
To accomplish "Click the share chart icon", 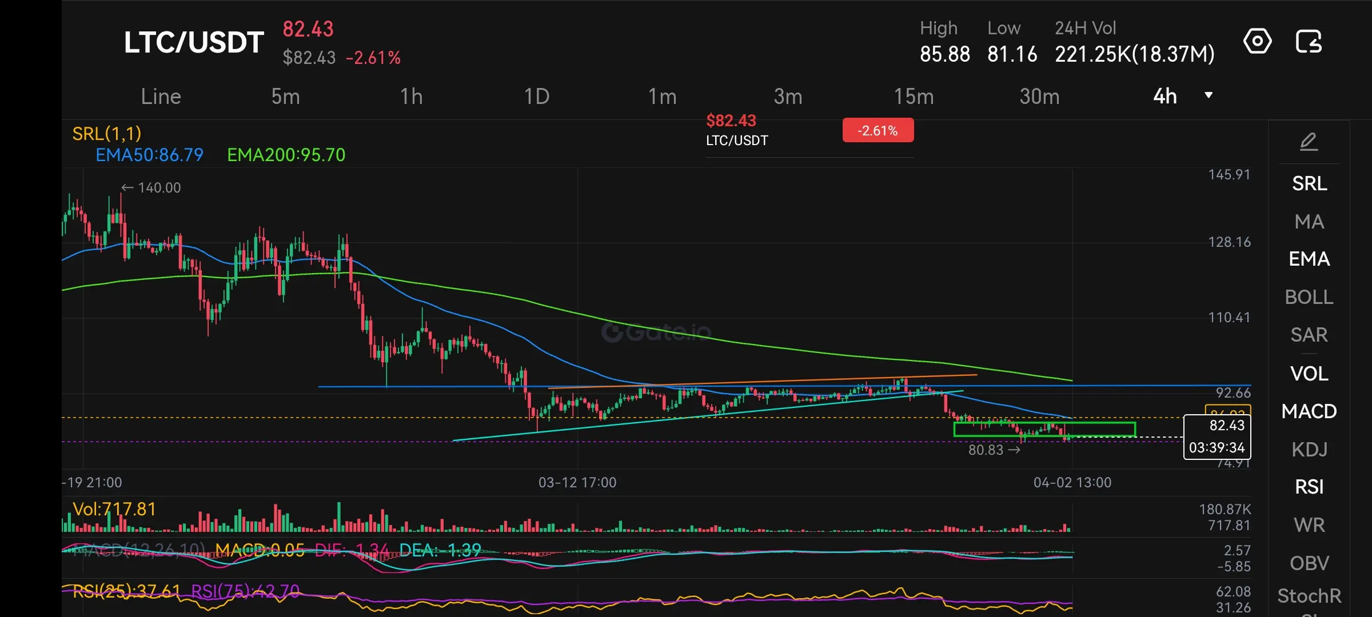I will [x=1309, y=41].
